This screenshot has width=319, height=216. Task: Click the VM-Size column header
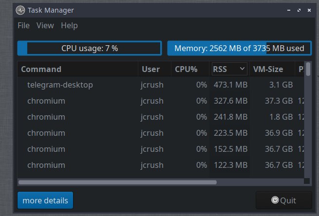coord(268,69)
